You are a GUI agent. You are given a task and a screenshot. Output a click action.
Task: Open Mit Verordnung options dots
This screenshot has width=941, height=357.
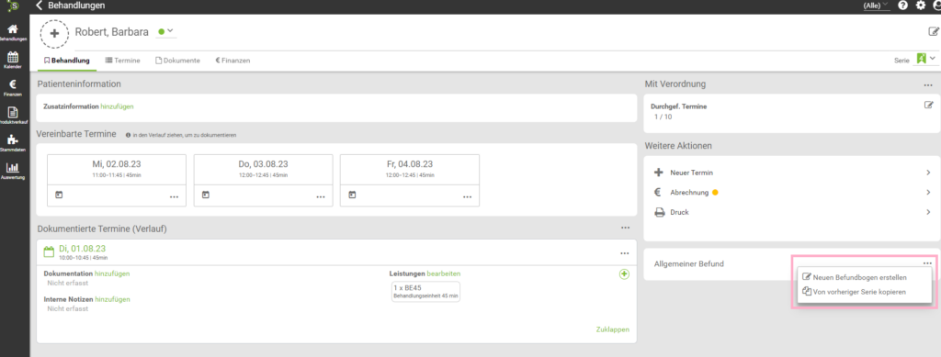click(x=928, y=85)
